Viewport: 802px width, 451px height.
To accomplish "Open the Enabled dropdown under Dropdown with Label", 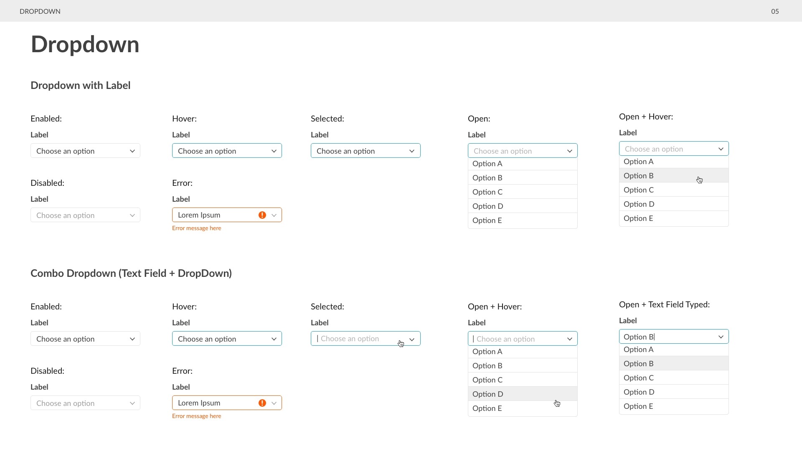I will tap(85, 151).
